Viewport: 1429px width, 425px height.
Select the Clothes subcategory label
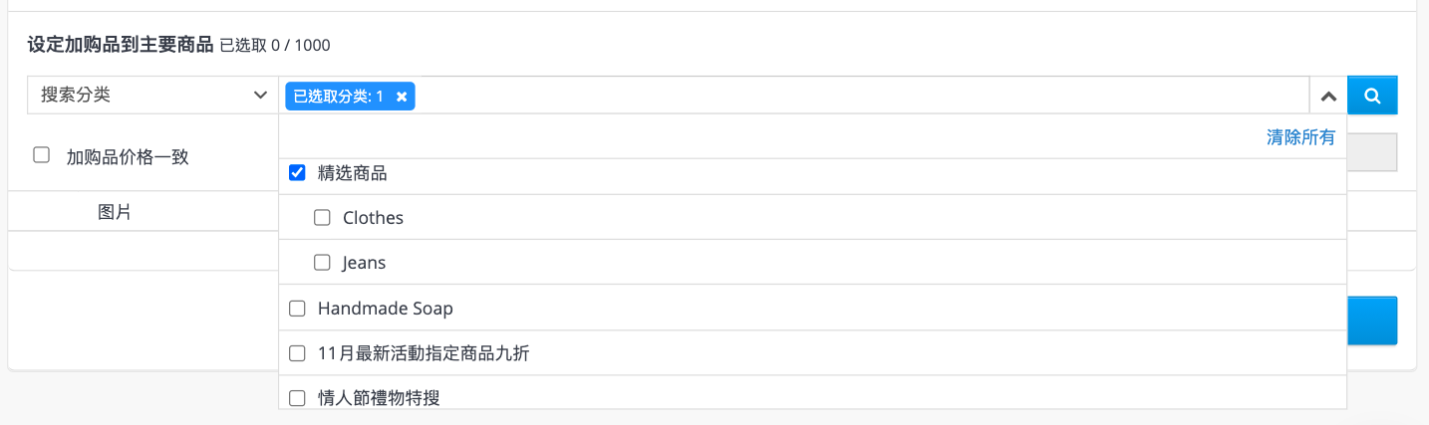coord(373,218)
